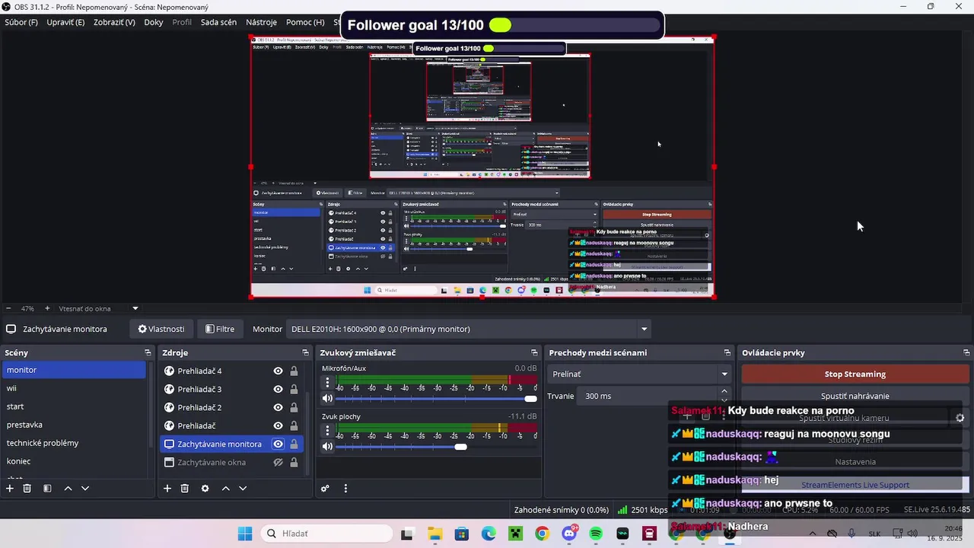Screen dimensions: 974x548
Task: Move selected source up in Zdroje
Action: [x=225, y=488]
